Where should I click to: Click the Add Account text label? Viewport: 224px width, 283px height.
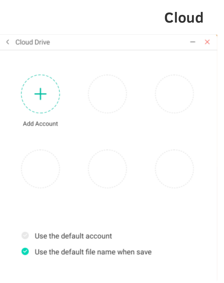40,124
